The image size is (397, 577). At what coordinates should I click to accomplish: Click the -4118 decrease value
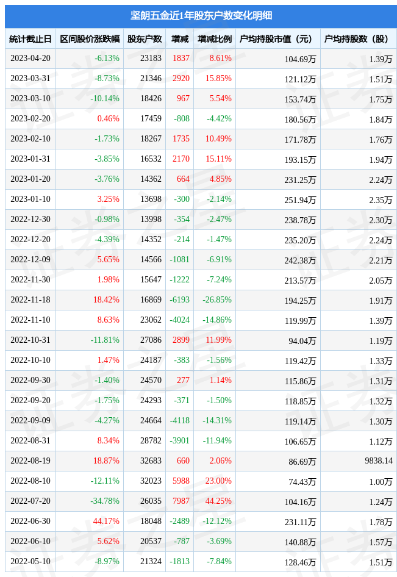coord(179,421)
